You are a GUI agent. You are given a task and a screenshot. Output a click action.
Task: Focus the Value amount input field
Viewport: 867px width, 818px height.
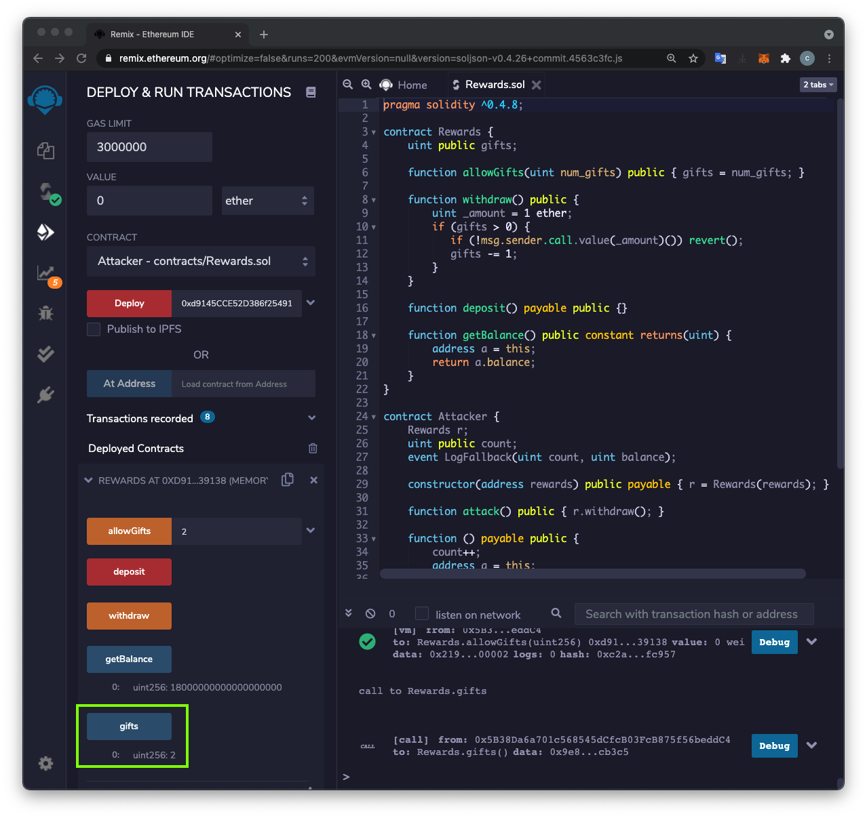149,201
